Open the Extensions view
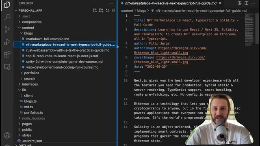 point(7,54)
